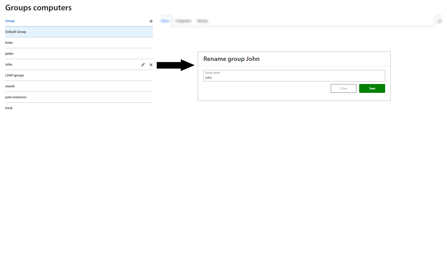The height and width of the screenshot is (280, 447).
Task: Open the blurred Computers tab
Action: [x=183, y=21]
